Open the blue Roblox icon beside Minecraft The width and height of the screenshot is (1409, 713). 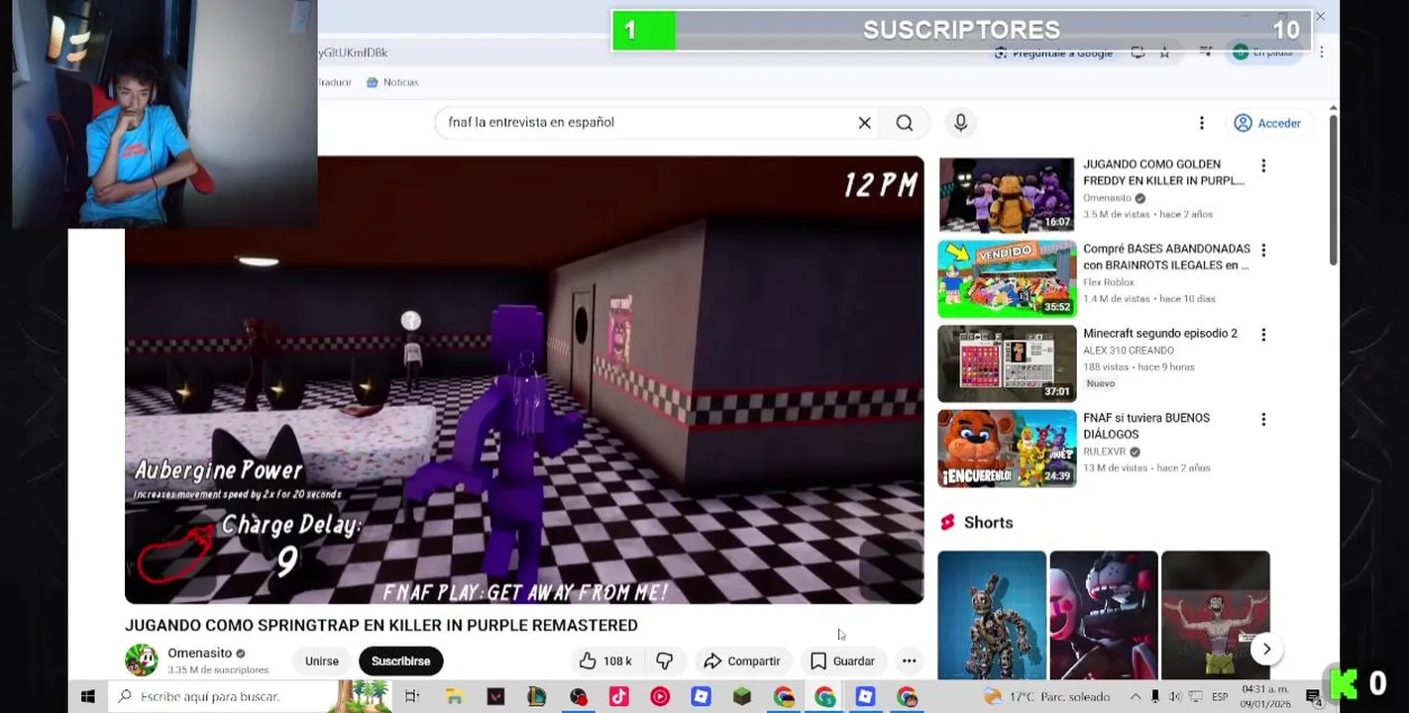tap(701, 697)
